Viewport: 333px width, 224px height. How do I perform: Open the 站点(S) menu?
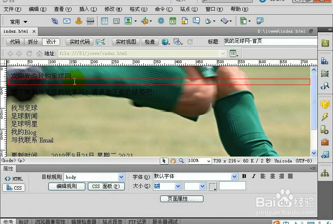[x=189, y=9]
